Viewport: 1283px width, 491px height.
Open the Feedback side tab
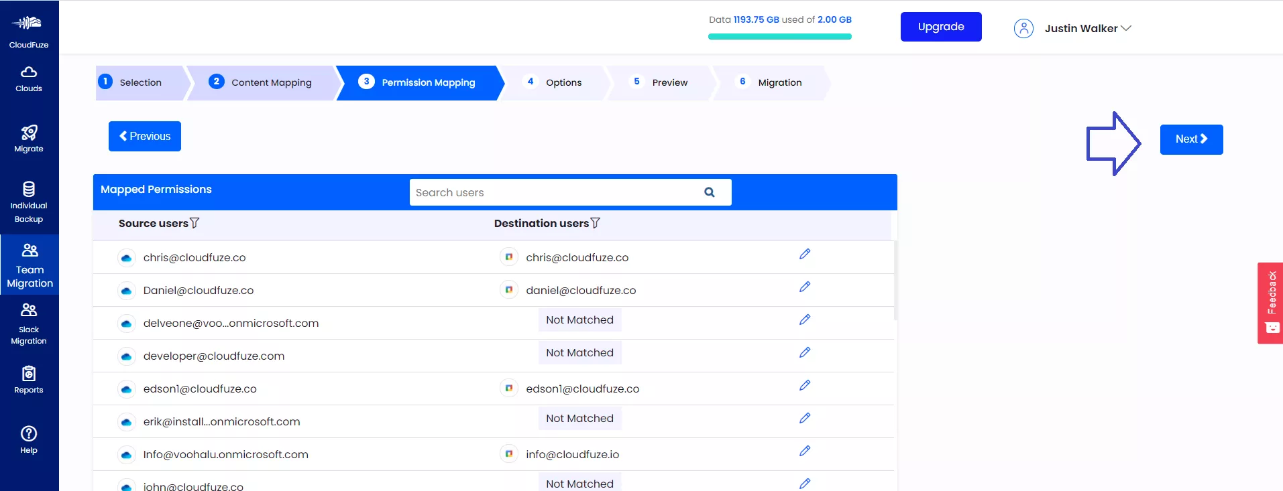coord(1270,303)
